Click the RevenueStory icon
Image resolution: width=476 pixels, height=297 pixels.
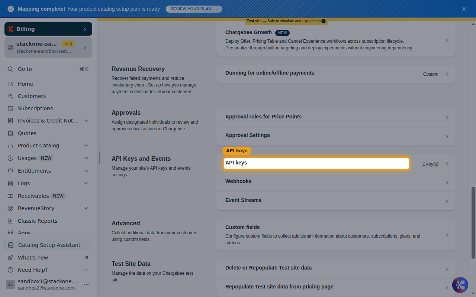10,208
